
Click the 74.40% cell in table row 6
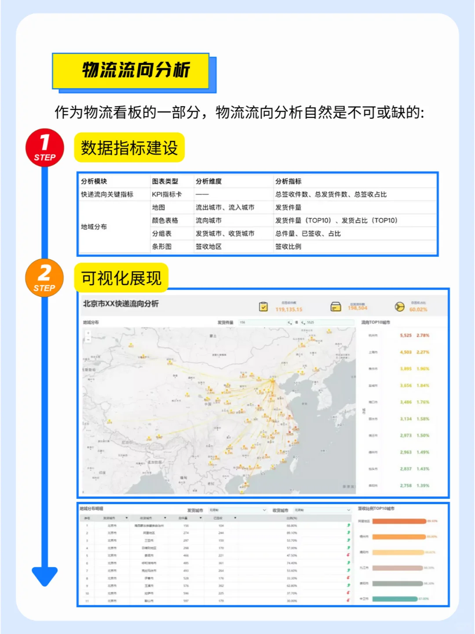pyautogui.click(x=292, y=563)
